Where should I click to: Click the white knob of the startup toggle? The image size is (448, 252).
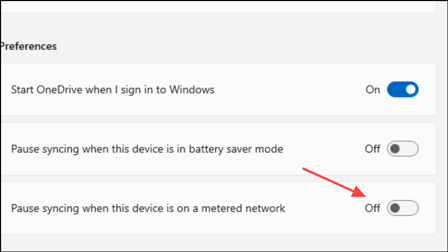tap(410, 90)
